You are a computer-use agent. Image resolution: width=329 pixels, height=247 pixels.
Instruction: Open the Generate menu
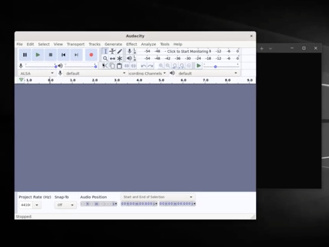click(x=113, y=44)
